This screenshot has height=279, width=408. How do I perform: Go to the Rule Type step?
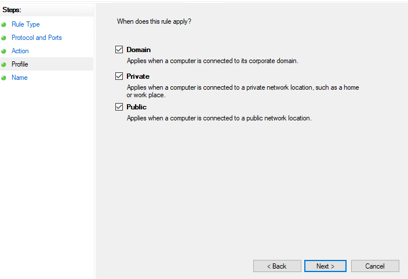pos(25,24)
